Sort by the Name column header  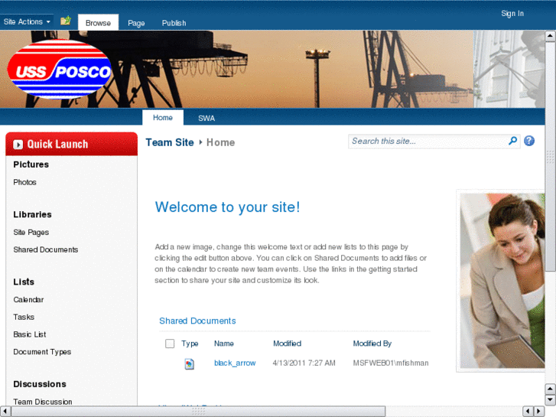pyautogui.click(x=224, y=344)
